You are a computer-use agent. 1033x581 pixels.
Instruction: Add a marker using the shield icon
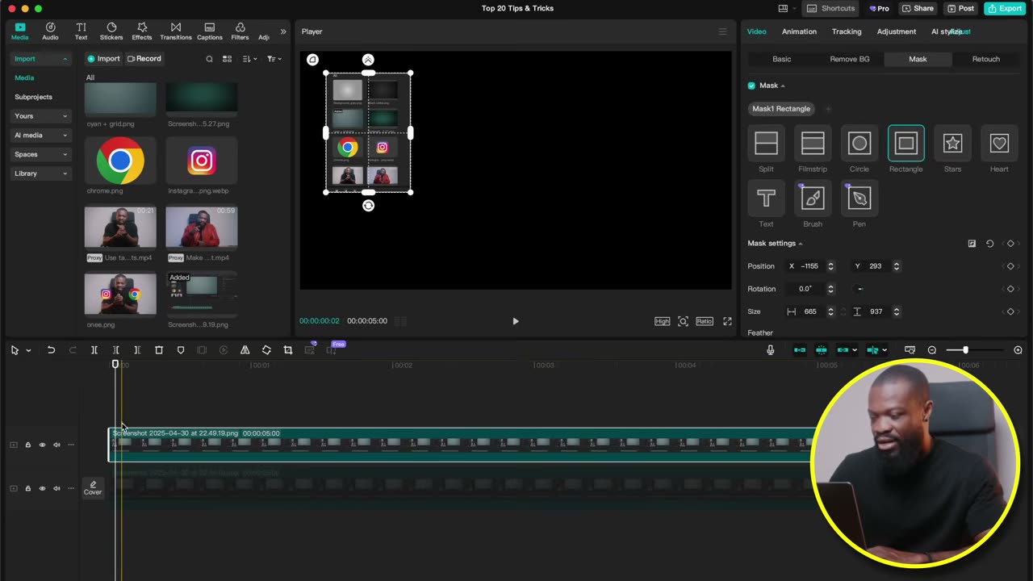[x=181, y=350]
